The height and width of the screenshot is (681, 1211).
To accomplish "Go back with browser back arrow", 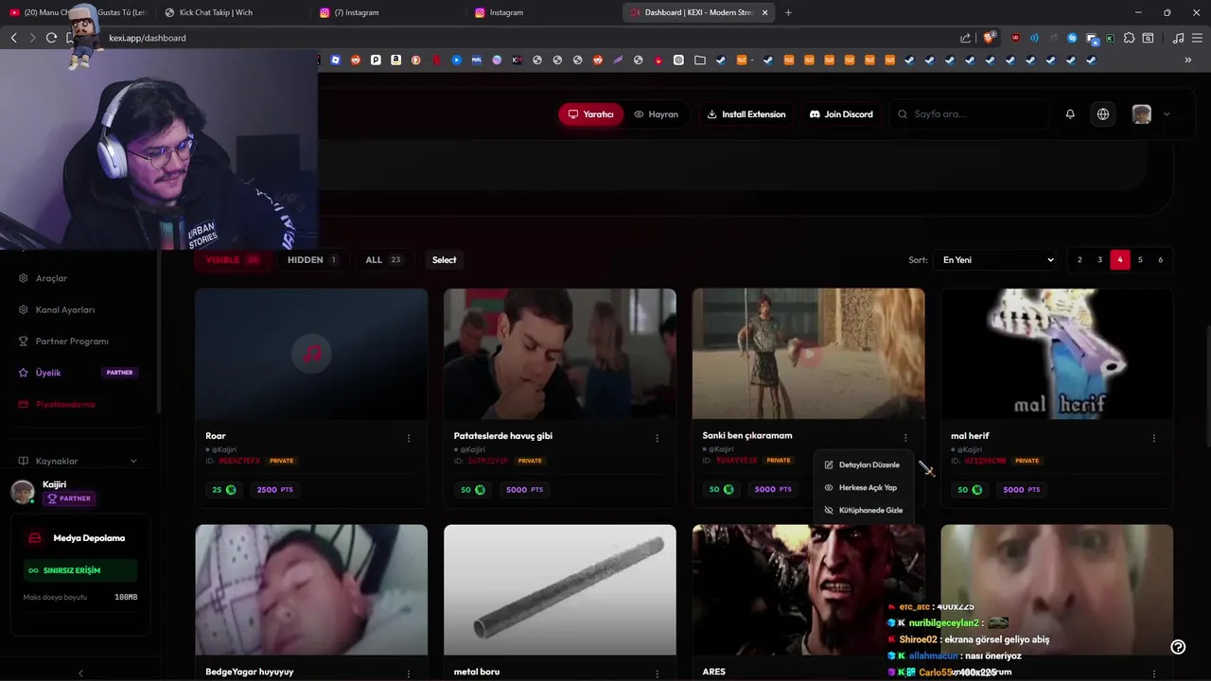I will (x=13, y=38).
